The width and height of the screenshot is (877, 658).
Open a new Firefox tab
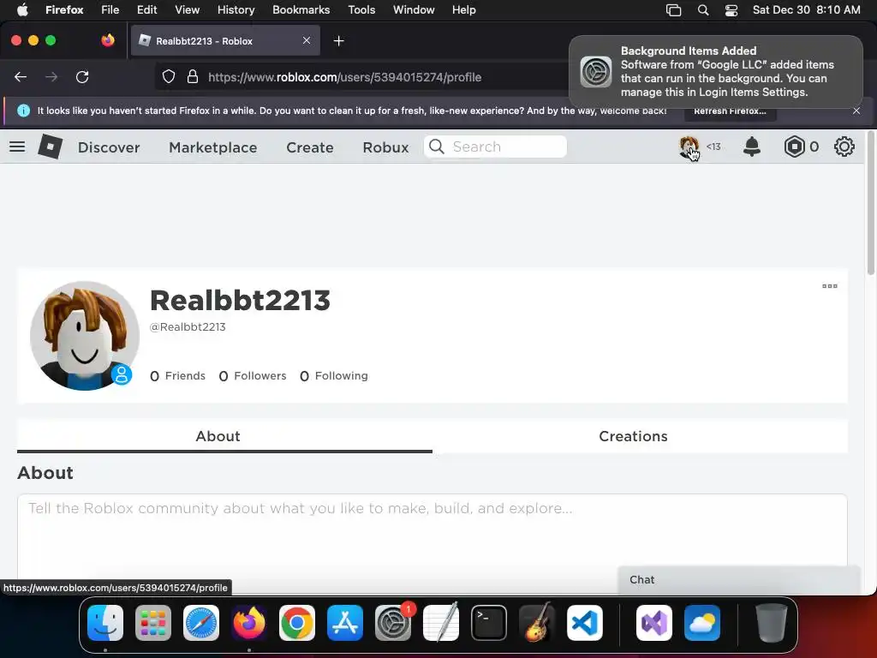[x=338, y=41]
